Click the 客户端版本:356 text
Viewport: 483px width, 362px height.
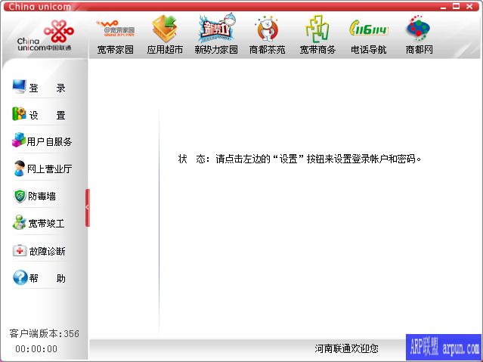(x=44, y=333)
